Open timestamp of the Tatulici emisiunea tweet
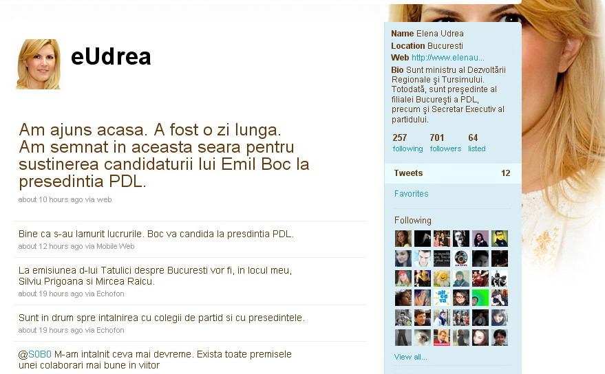The image size is (605, 374). pos(50,294)
